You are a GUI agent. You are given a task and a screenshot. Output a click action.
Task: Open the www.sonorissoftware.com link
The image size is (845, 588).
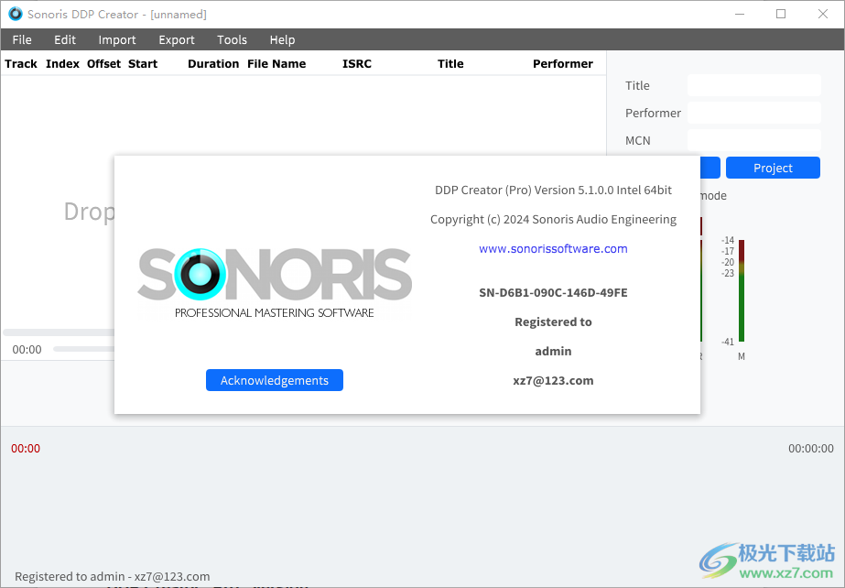[x=553, y=248]
